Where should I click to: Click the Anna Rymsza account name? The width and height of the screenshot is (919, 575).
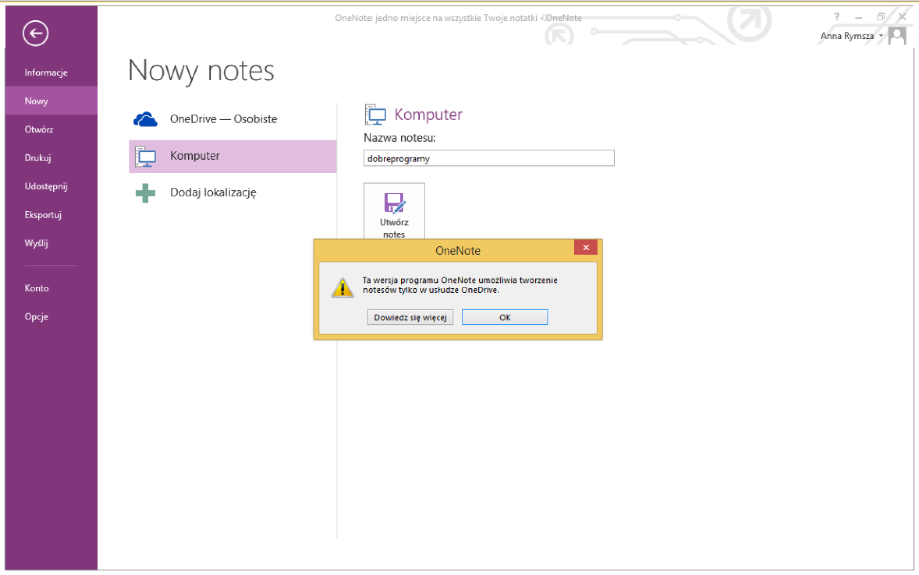847,36
